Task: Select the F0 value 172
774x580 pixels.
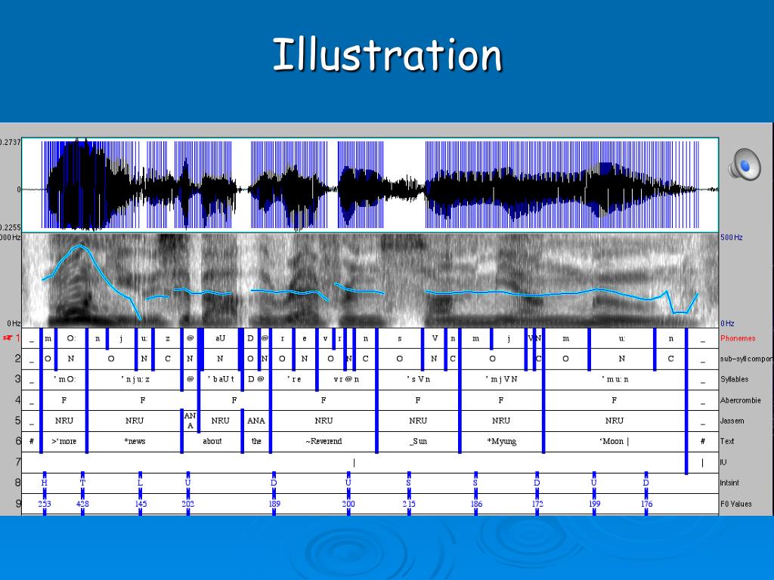Action: tap(537, 504)
